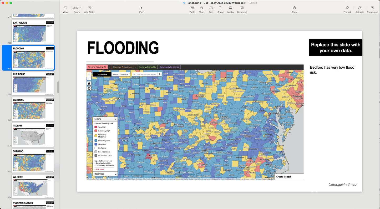Select the Wildfire slide thumbnail 49

[x=33, y=186]
